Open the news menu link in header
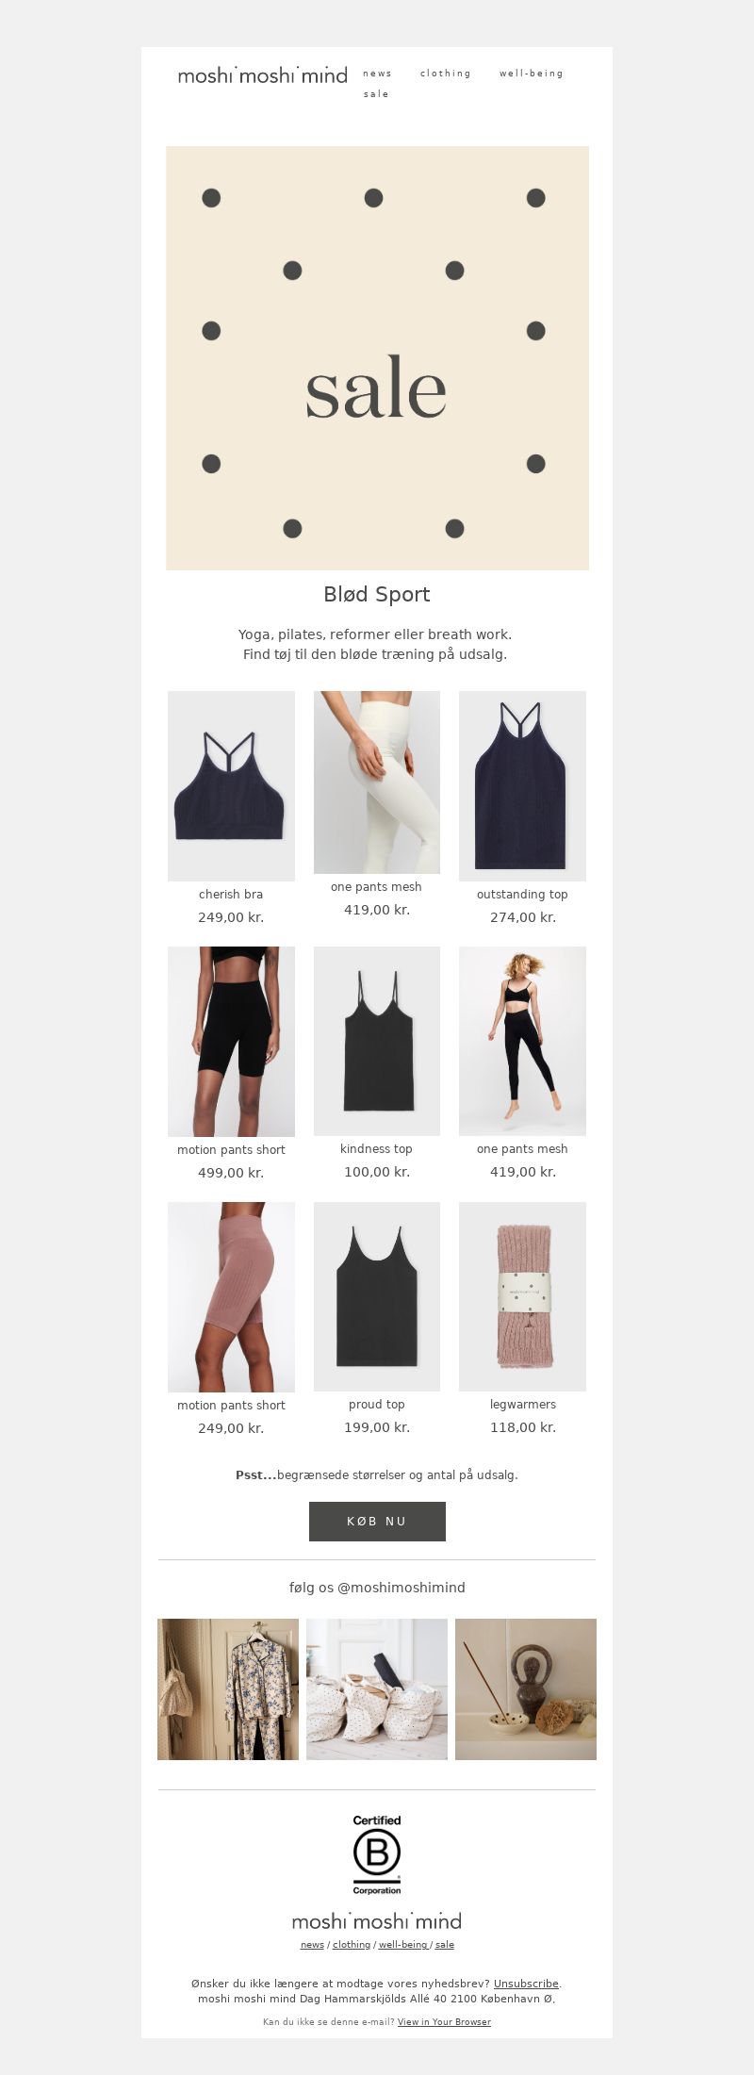 377,74
